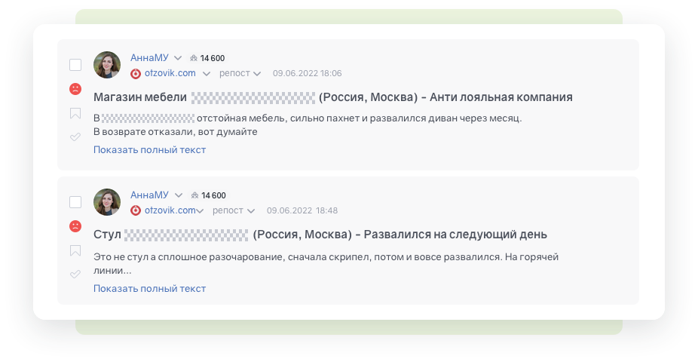
Task: Open the репост dropdown in the second review
Action: 234,210
